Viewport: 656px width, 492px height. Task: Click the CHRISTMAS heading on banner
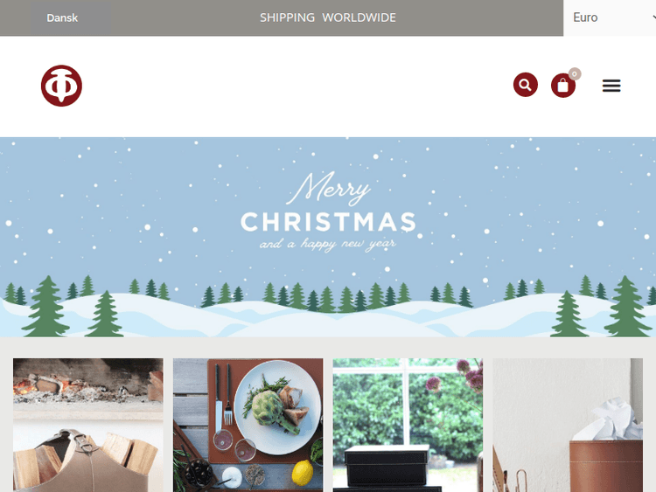[328, 222]
